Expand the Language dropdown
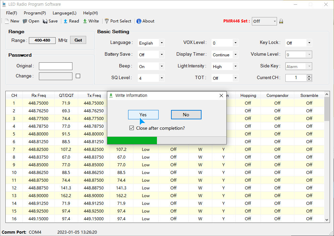 click(x=162, y=43)
